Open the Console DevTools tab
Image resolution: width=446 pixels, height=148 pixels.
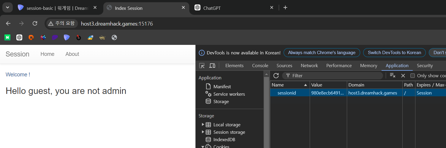coord(260,66)
